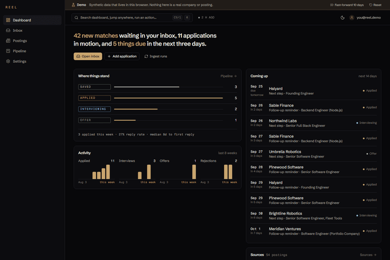Image resolution: width=390 pixels, height=260 pixels.
Task: Click Interviewing status on Northwind Labs
Action: [x=366, y=123]
